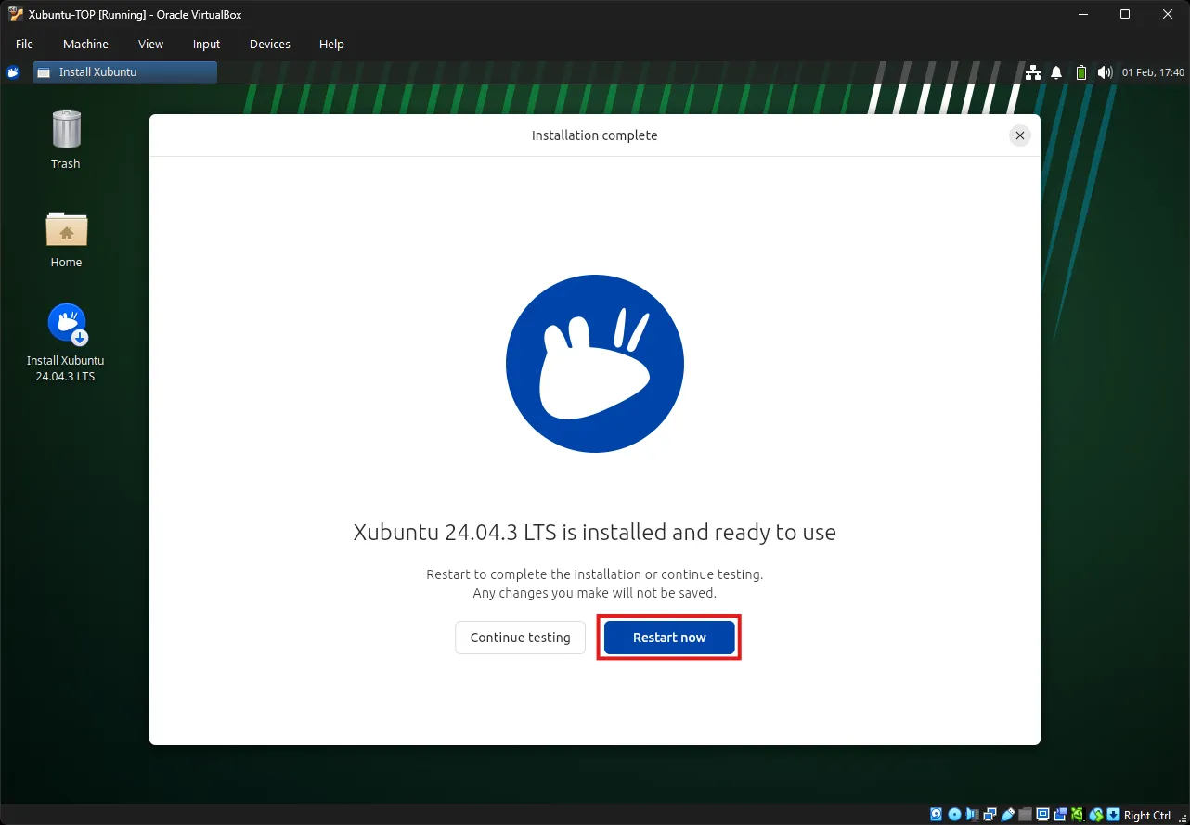
Task: Click the battery power indicator
Action: [x=1080, y=72]
